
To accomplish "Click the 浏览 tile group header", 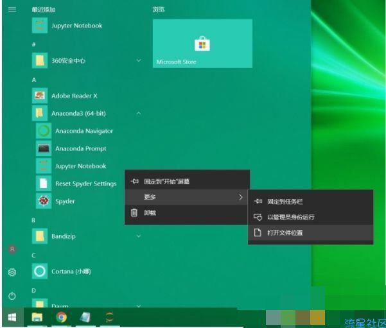I will pyautogui.click(x=159, y=10).
